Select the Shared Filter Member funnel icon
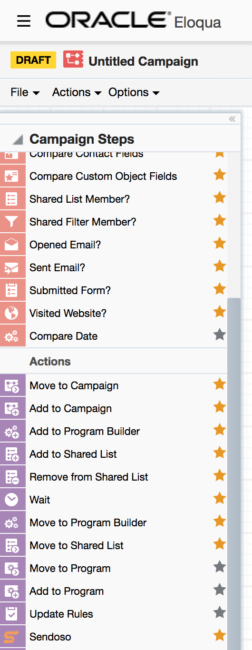The image size is (252, 650). pos(12,222)
